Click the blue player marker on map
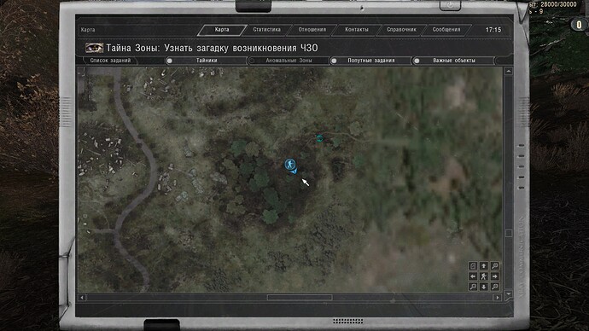The image size is (589, 331). click(289, 165)
